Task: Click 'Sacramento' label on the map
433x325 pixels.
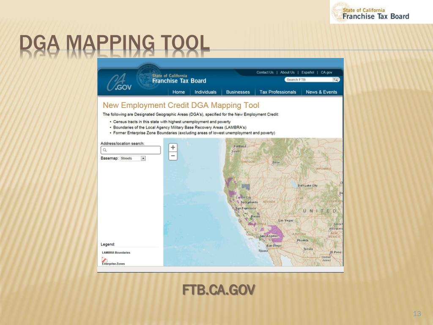Action: (x=249, y=202)
